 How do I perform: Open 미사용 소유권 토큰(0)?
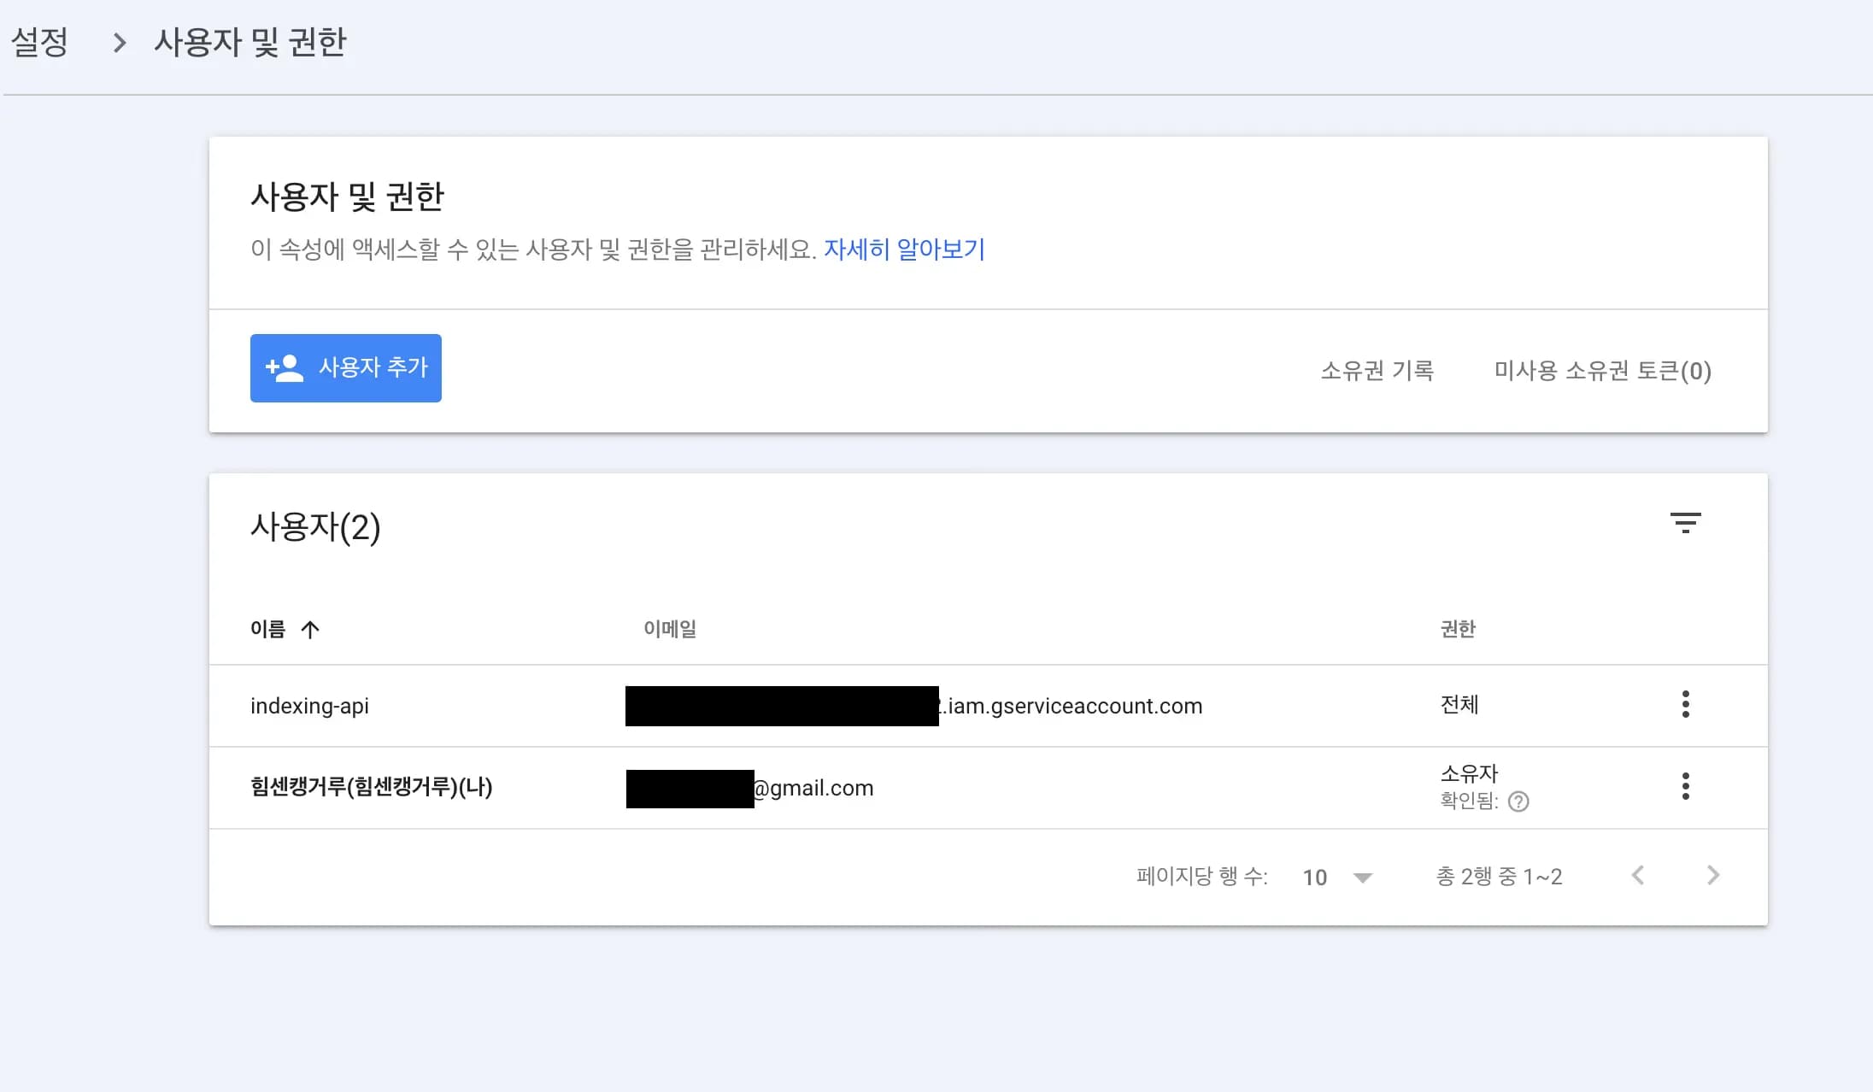coord(1600,371)
